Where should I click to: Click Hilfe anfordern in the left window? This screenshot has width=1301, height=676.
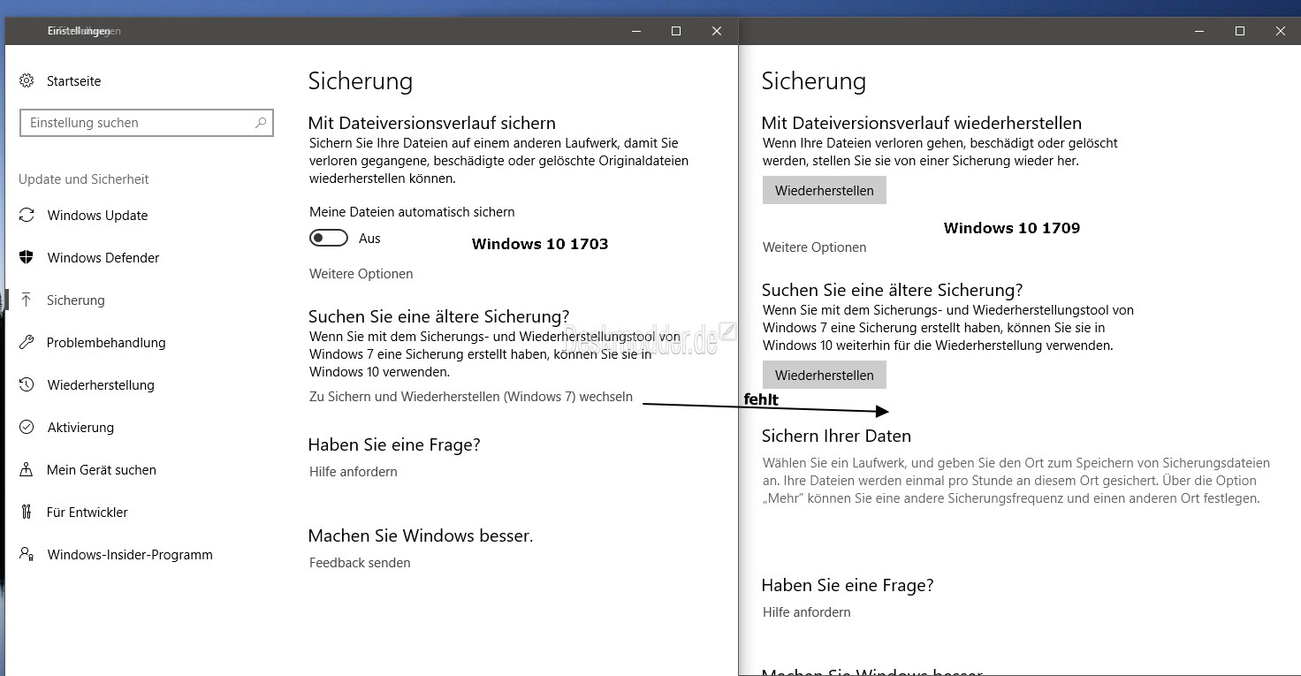pyautogui.click(x=353, y=471)
